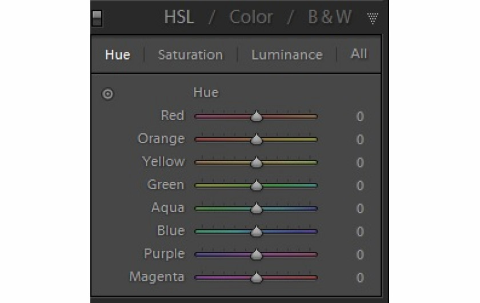
Task: Select the Hue tab
Action: pyautogui.click(x=118, y=55)
